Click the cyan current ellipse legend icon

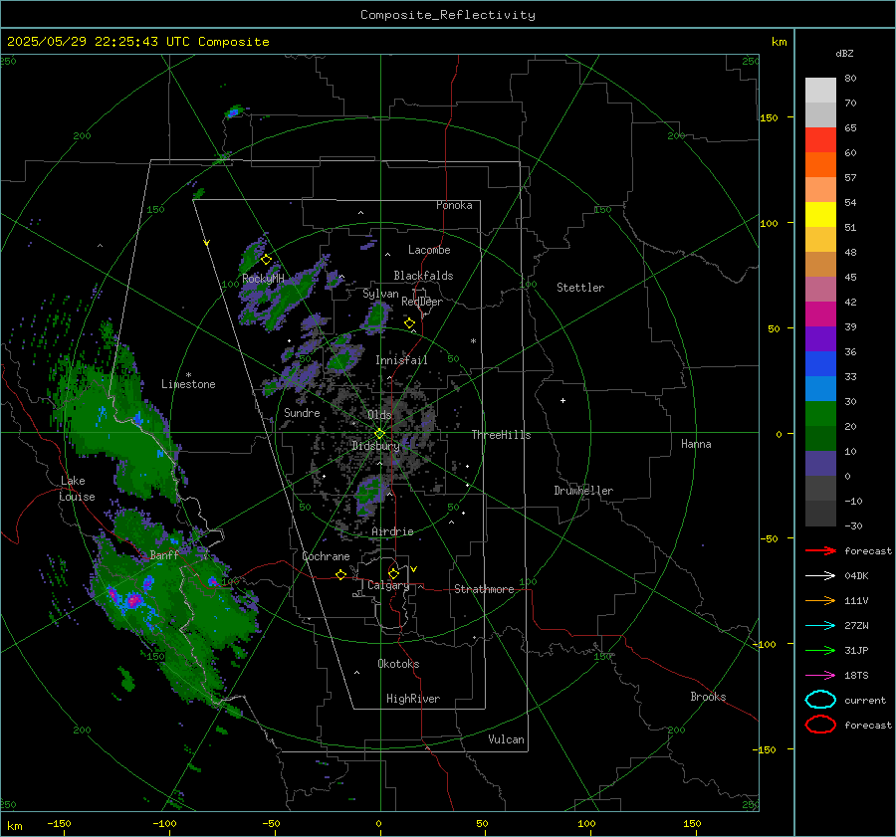[820, 700]
